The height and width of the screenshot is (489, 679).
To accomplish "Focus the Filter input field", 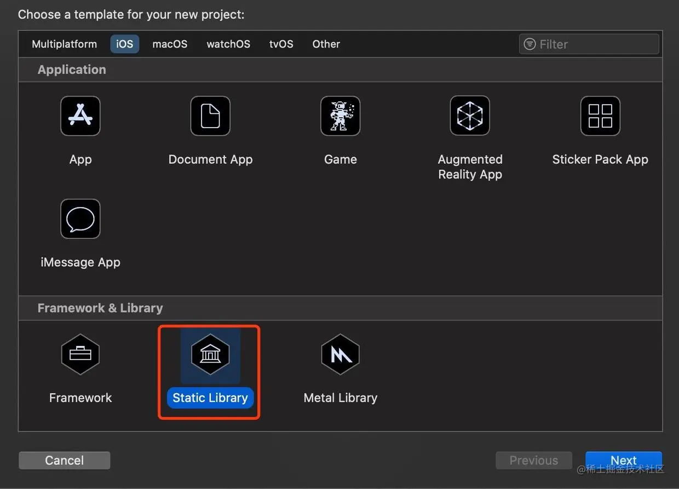I will [x=589, y=44].
